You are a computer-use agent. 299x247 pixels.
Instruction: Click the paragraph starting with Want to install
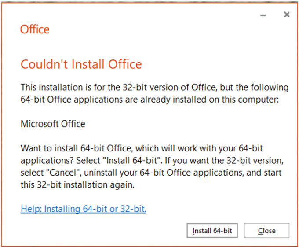[152, 166]
